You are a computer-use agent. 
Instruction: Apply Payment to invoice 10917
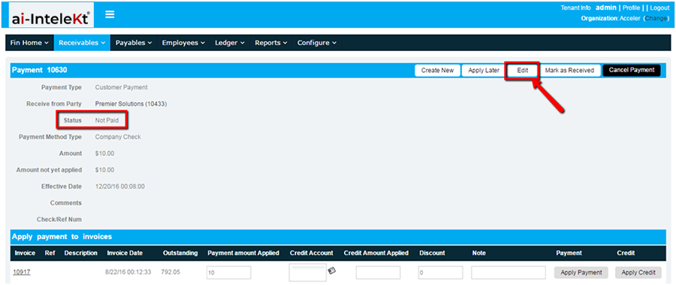pos(581,272)
